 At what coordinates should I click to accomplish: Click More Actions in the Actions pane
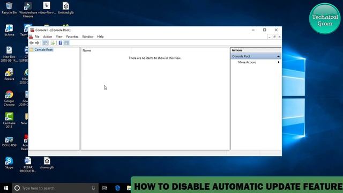pyautogui.click(x=247, y=62)
